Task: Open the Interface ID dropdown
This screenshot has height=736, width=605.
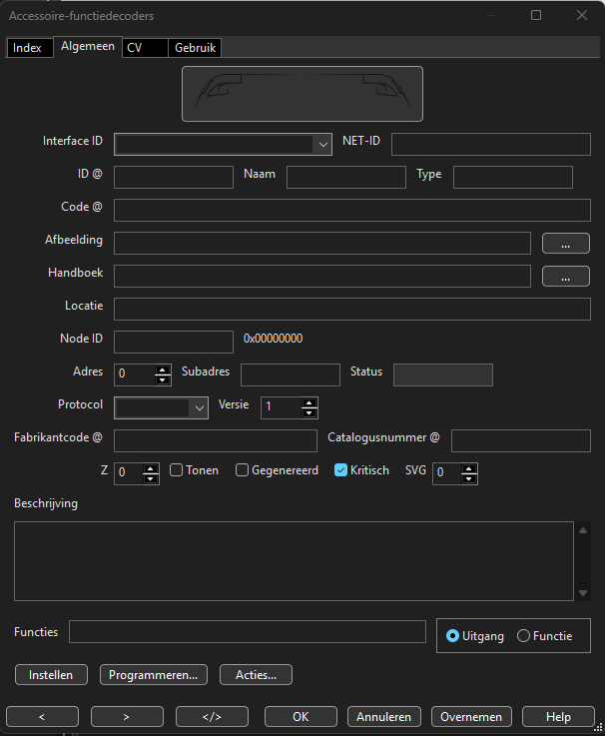Action: click(x=322, y=145)
